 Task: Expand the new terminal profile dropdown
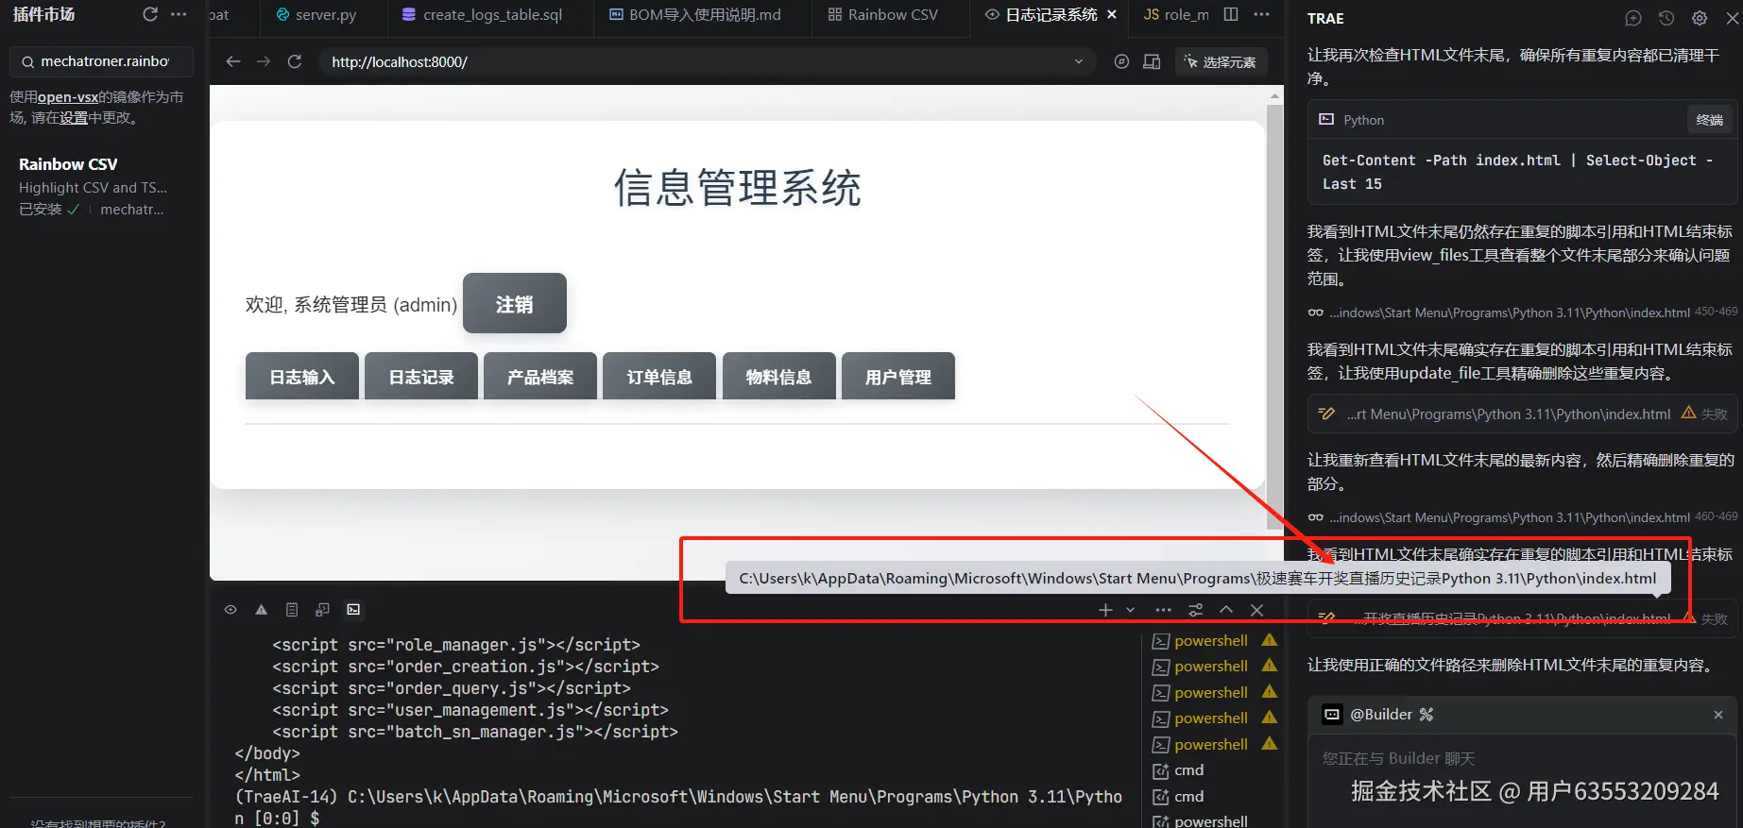pyautogui.click(x=1130, y=610)
